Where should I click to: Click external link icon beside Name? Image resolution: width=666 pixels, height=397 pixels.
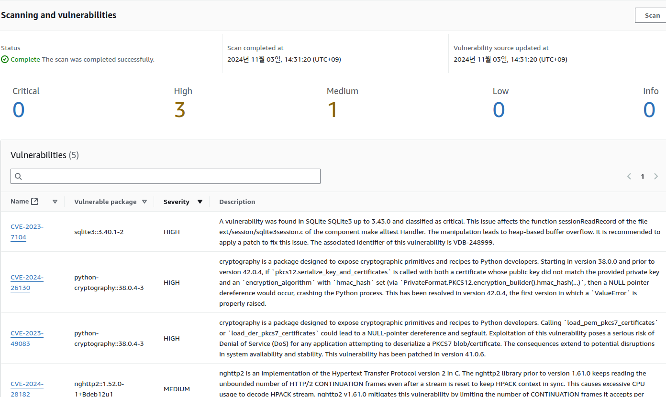coord(34,202)
